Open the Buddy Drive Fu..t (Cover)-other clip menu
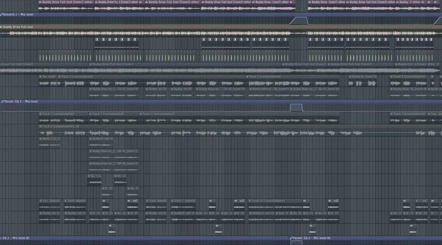 96,2
